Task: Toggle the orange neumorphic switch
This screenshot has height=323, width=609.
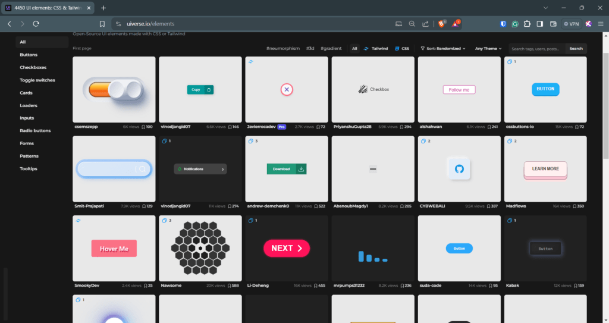Action: pyautogui.click(x=114, y=90)
